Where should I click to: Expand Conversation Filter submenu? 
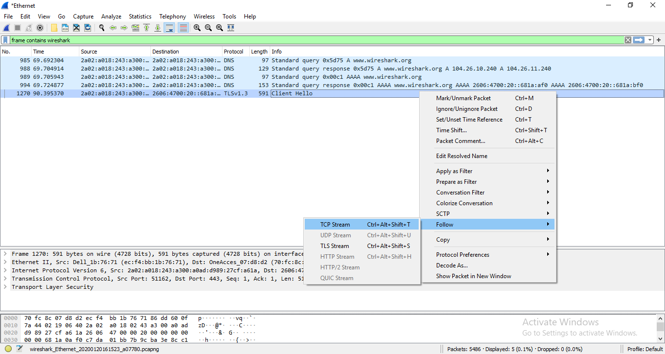(x=487, y=193)
